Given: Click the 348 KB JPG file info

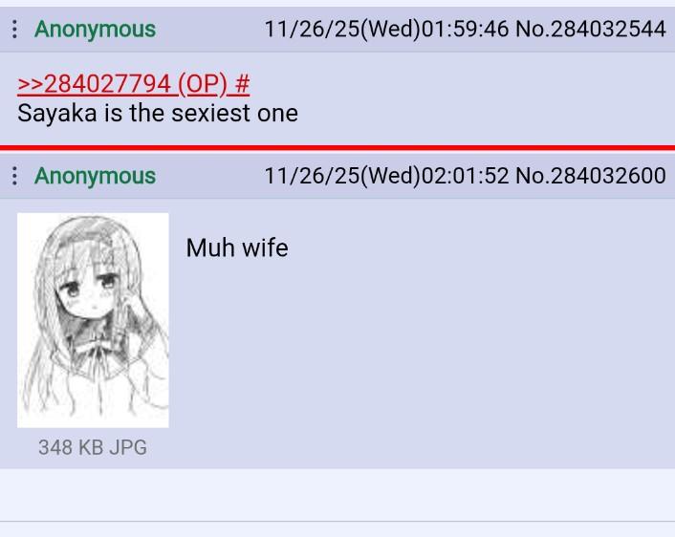Looking at the screenshot, I should (x=93, y=447).
